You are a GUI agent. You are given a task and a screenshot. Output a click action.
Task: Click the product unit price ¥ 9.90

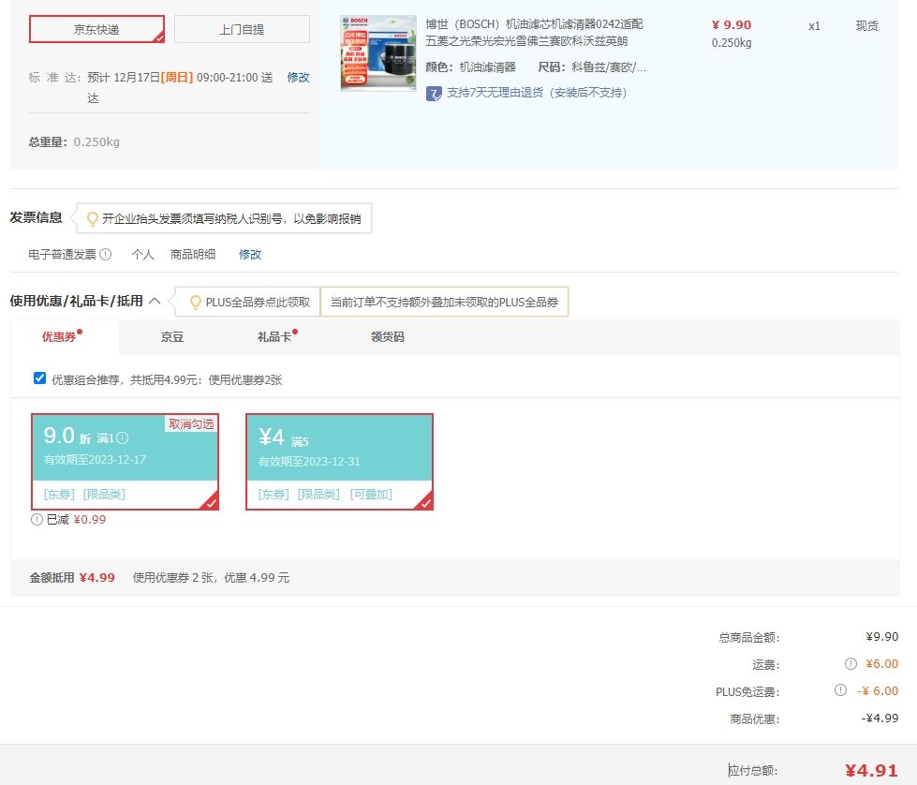[732, 25]
